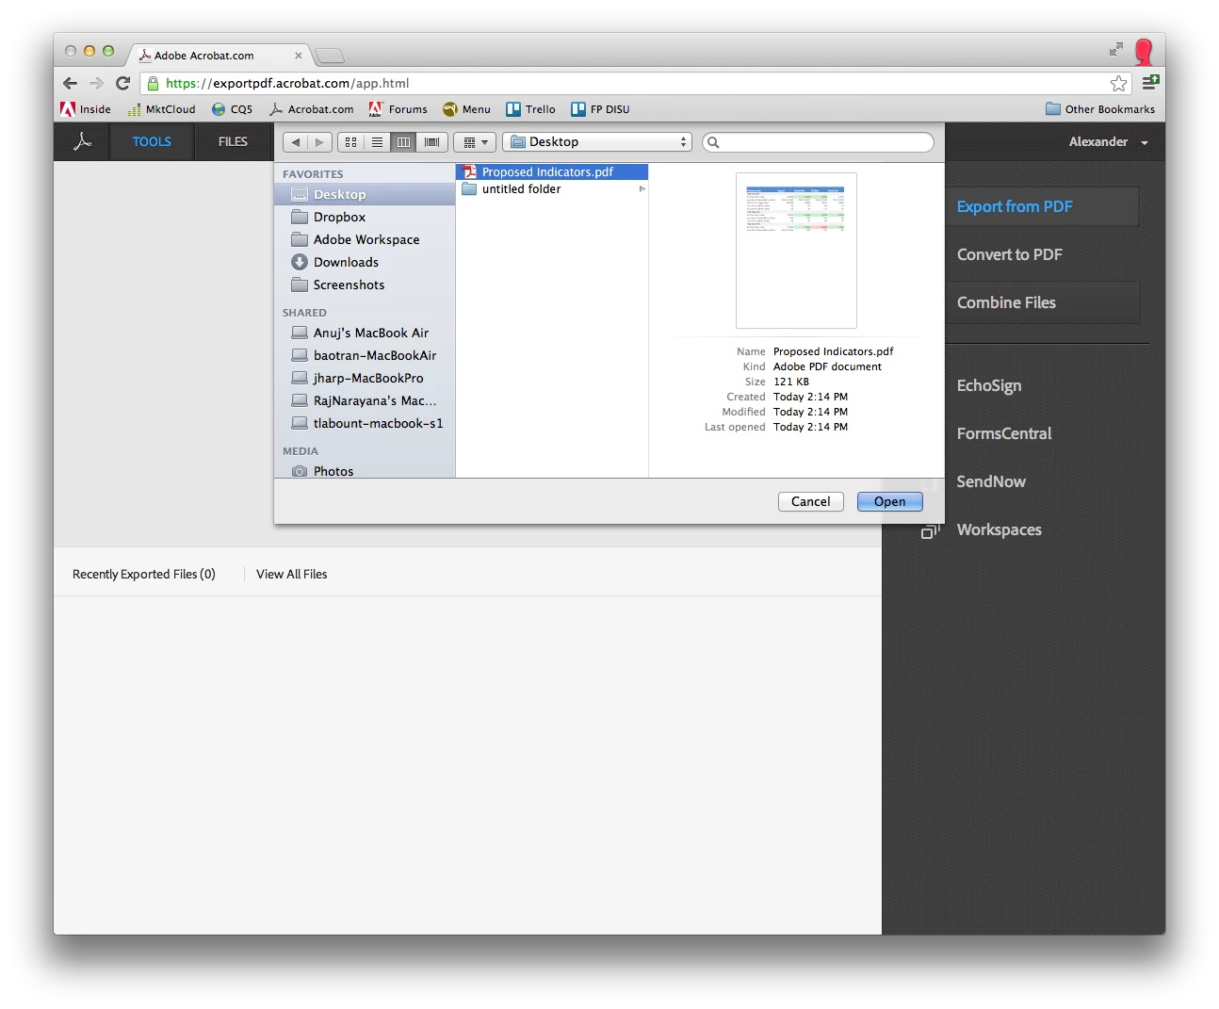Image resolution: width=1219 pixels, height=1009 pixels.
Task: Select Dropbox folder in sidebar
Action: [x=365, y=217]
